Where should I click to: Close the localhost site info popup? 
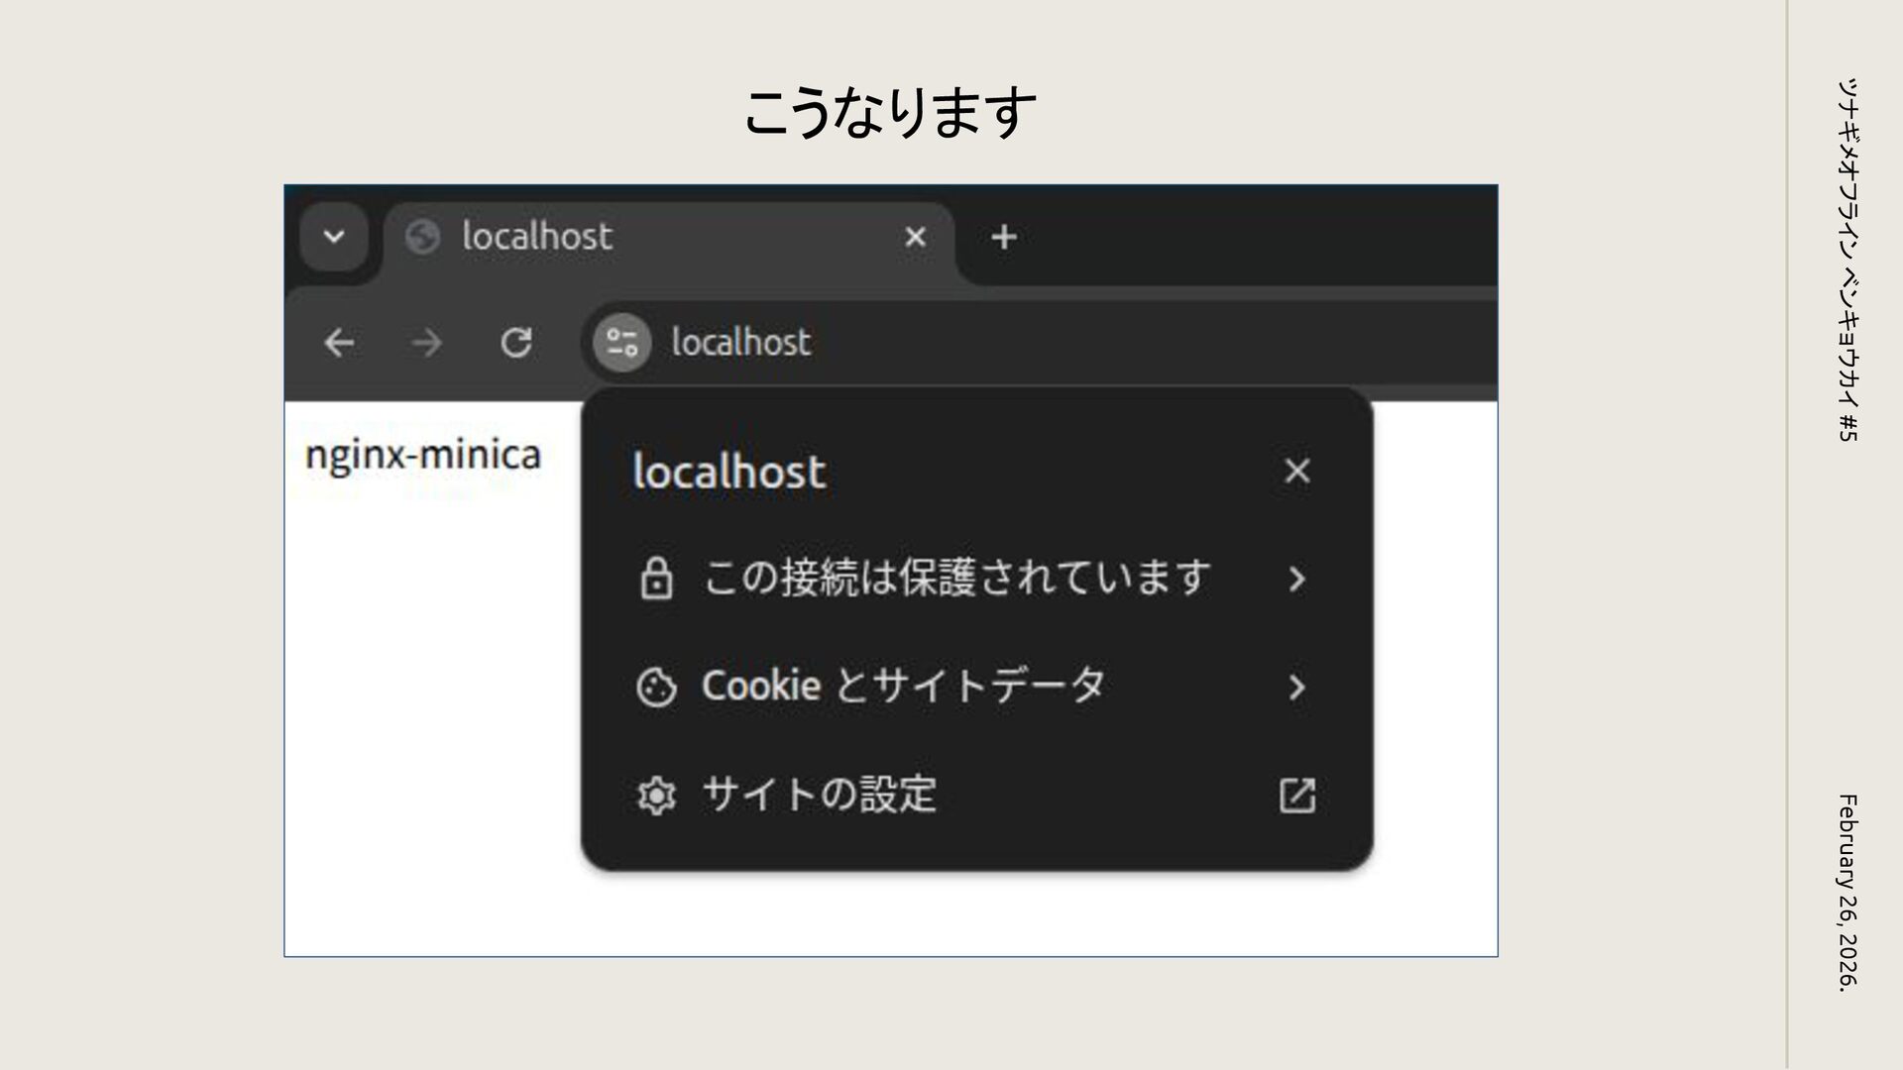[x=1296, y=471]
